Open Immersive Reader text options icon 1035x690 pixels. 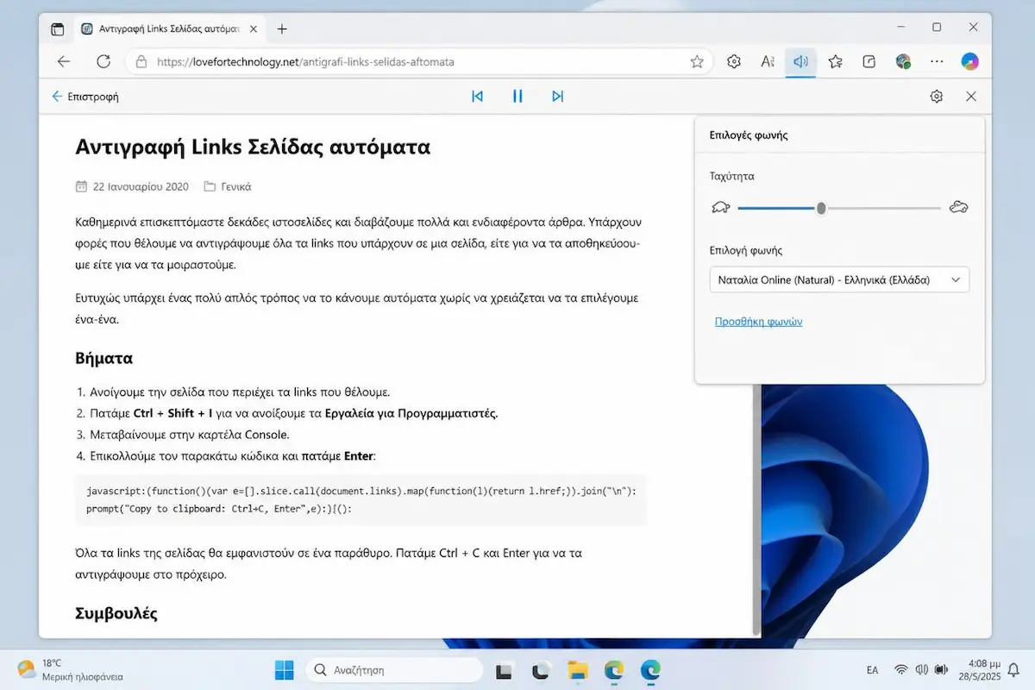click(768, 61)
